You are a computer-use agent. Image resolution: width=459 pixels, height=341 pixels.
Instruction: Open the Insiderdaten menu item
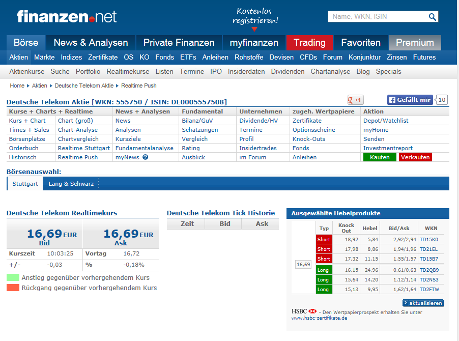tap(246, 72)
